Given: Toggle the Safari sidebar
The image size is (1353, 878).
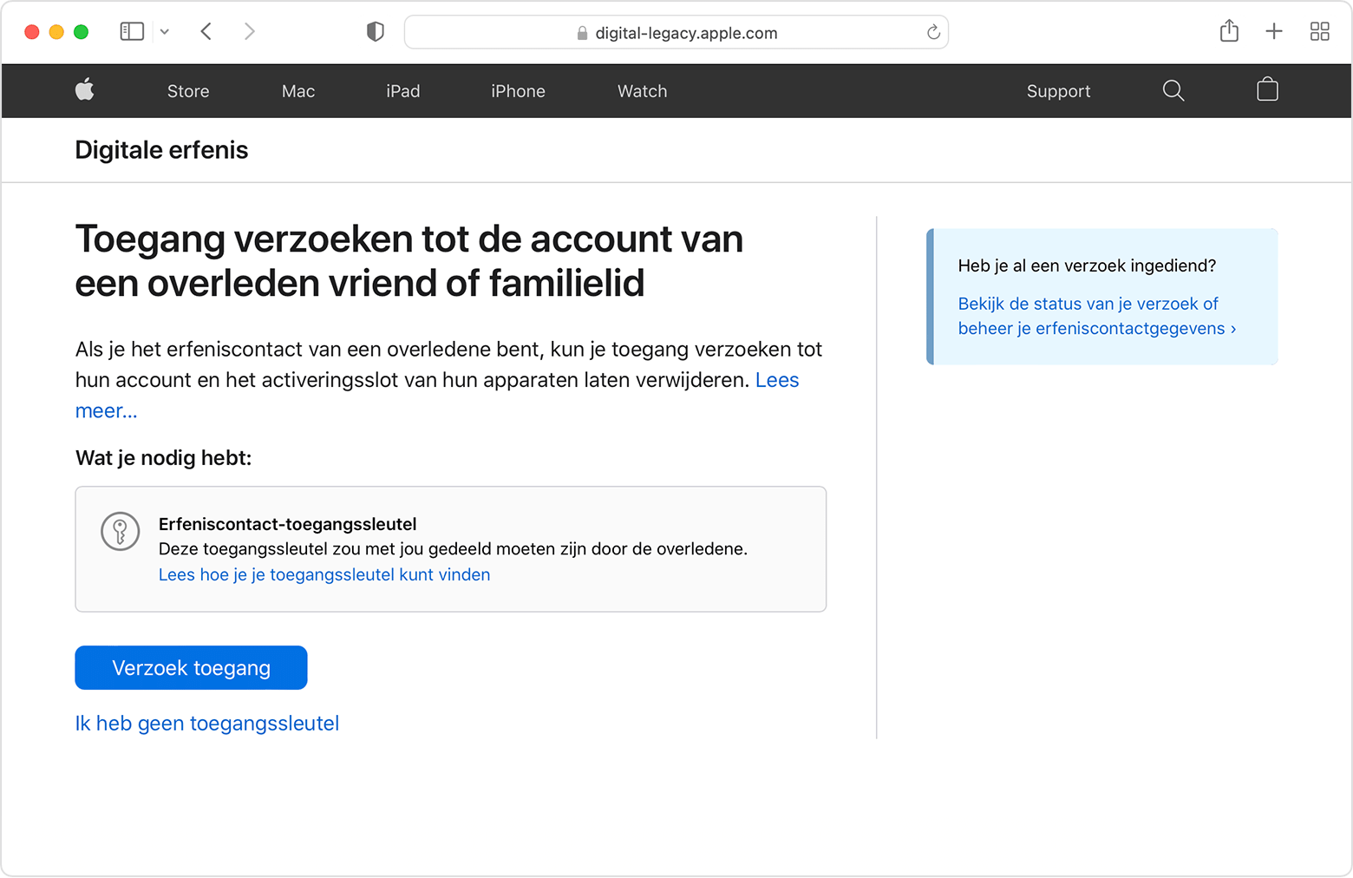Looking at the screenshot, I should coord(132,31).
